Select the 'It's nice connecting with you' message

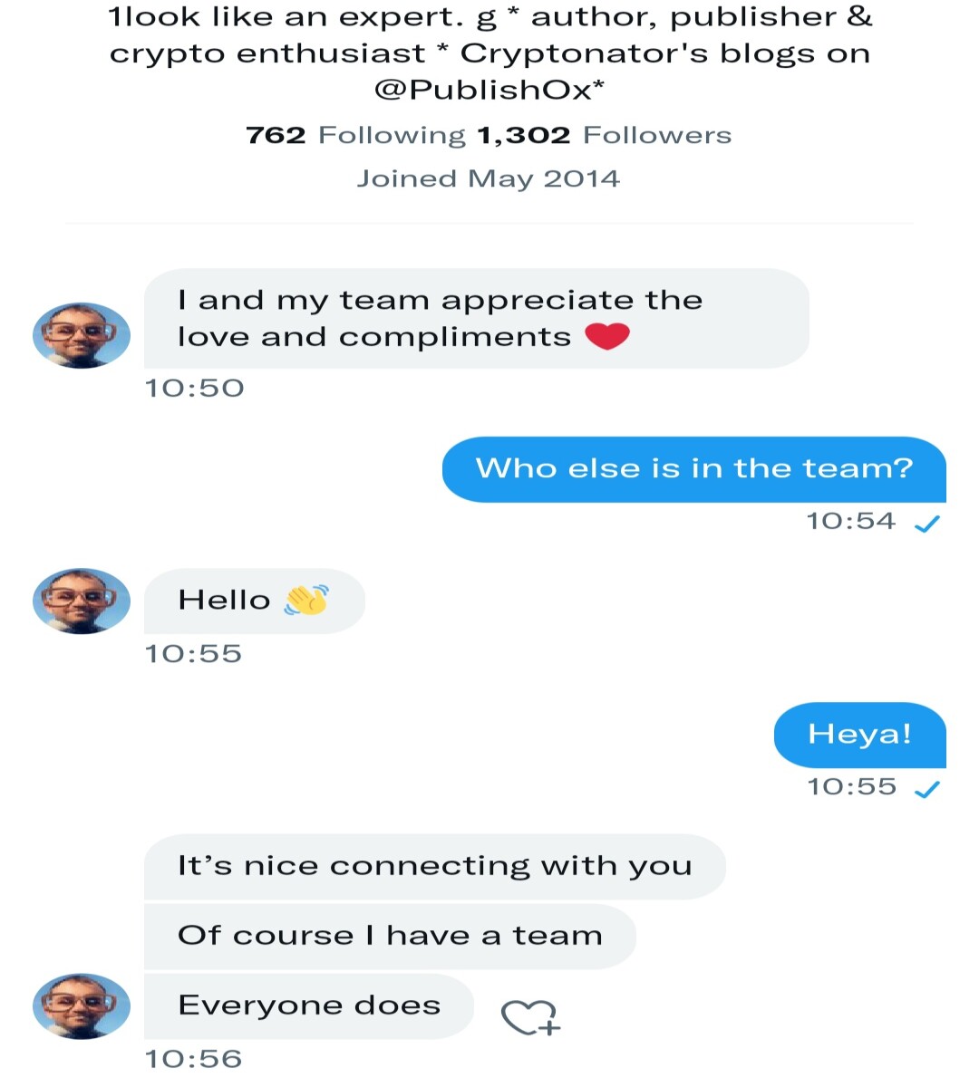point(435,866)
